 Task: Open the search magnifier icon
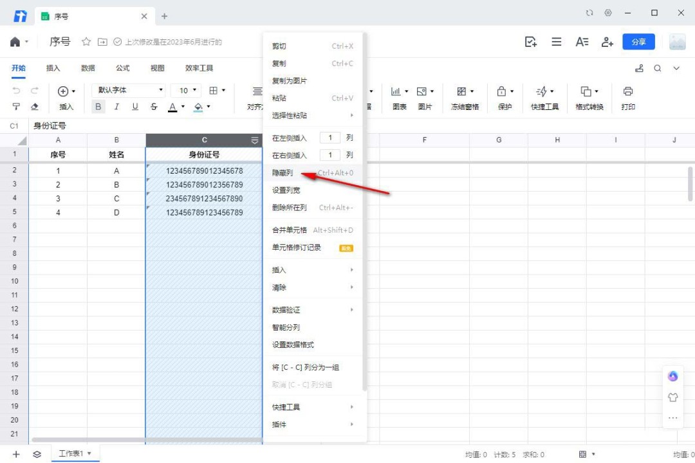click(658, 68)
